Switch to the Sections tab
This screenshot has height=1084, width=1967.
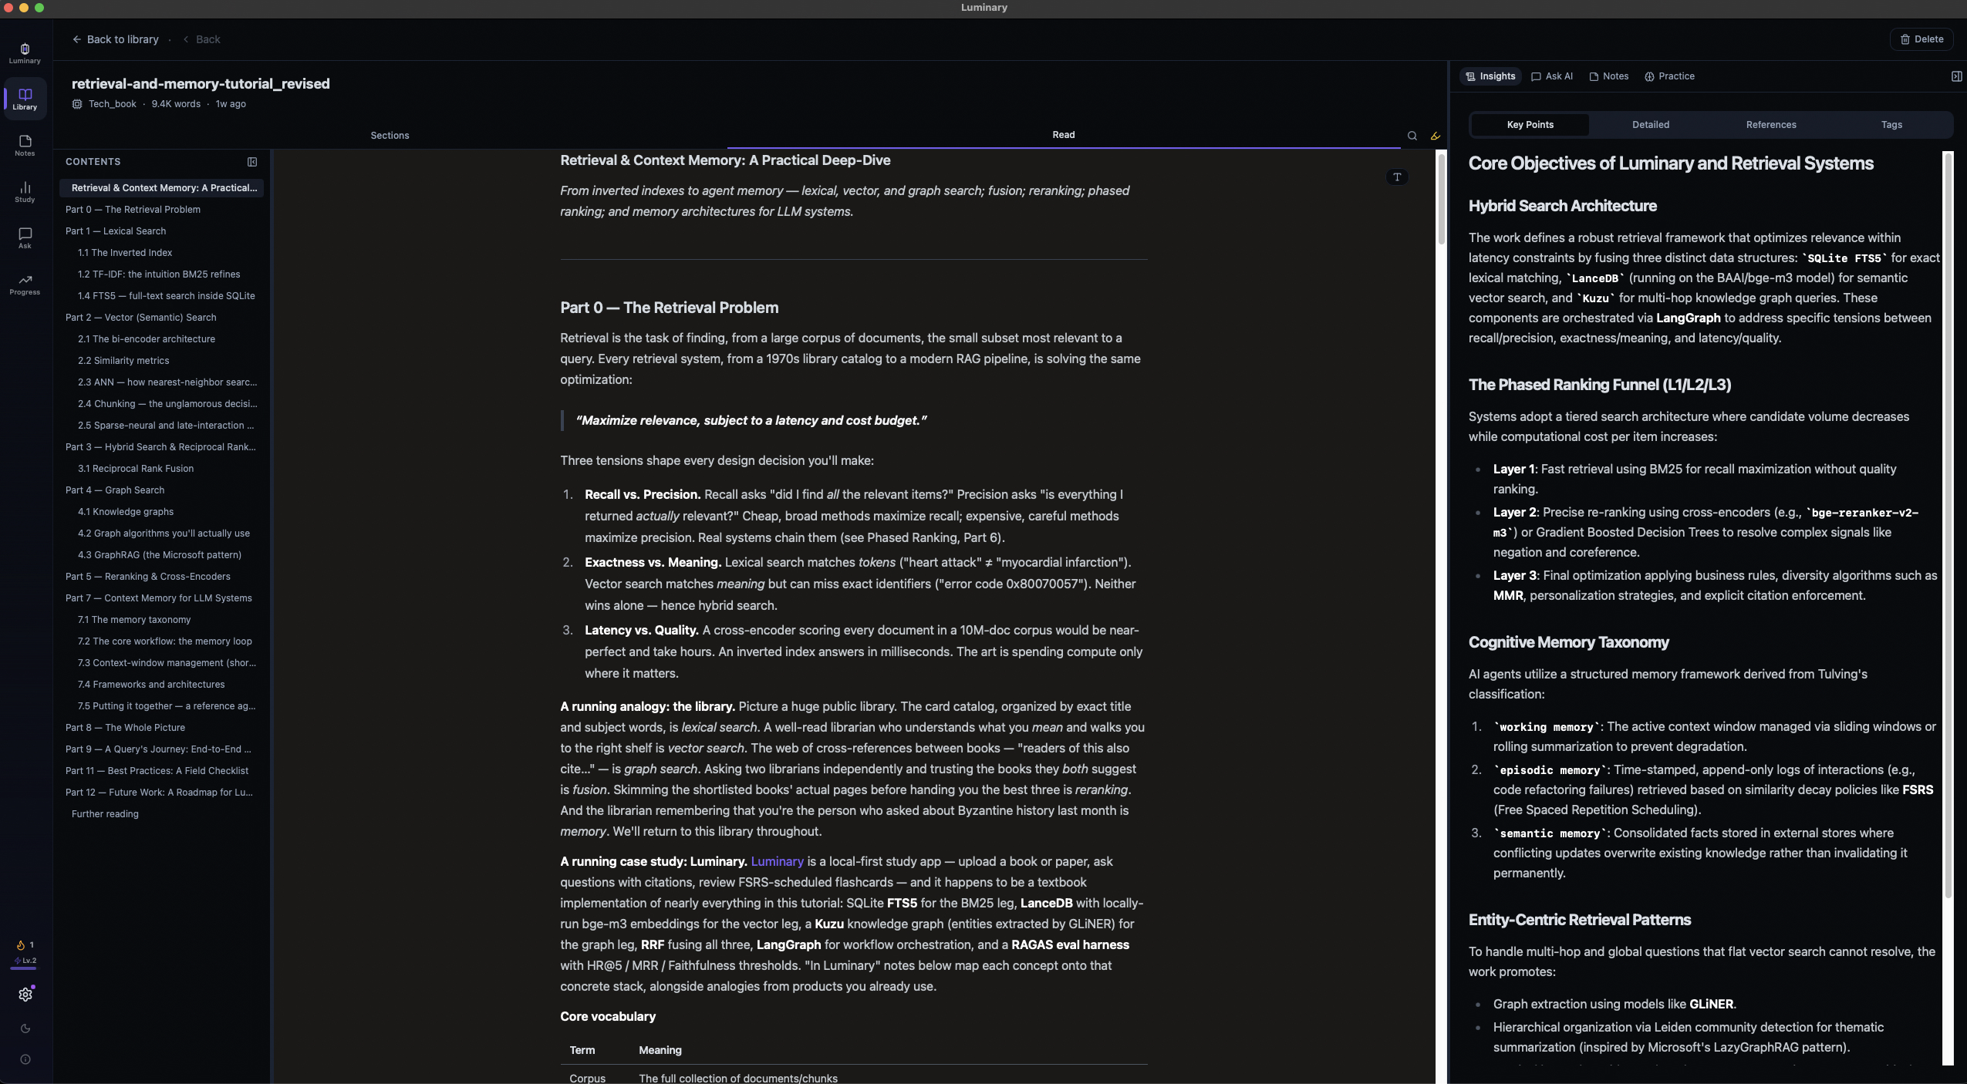coord(390,136)
